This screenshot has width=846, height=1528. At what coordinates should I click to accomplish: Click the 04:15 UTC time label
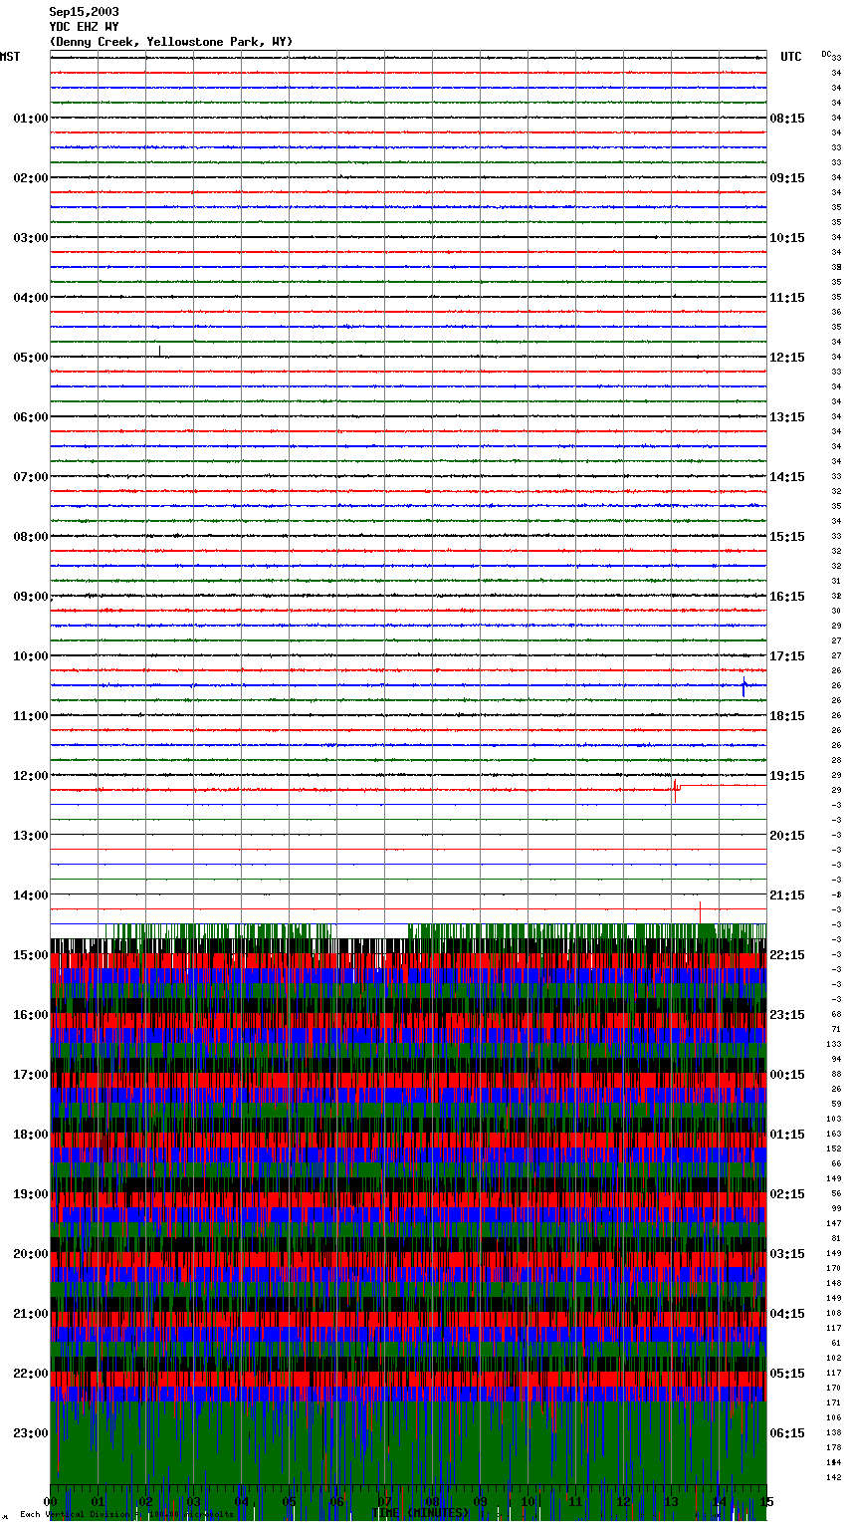787,1314
